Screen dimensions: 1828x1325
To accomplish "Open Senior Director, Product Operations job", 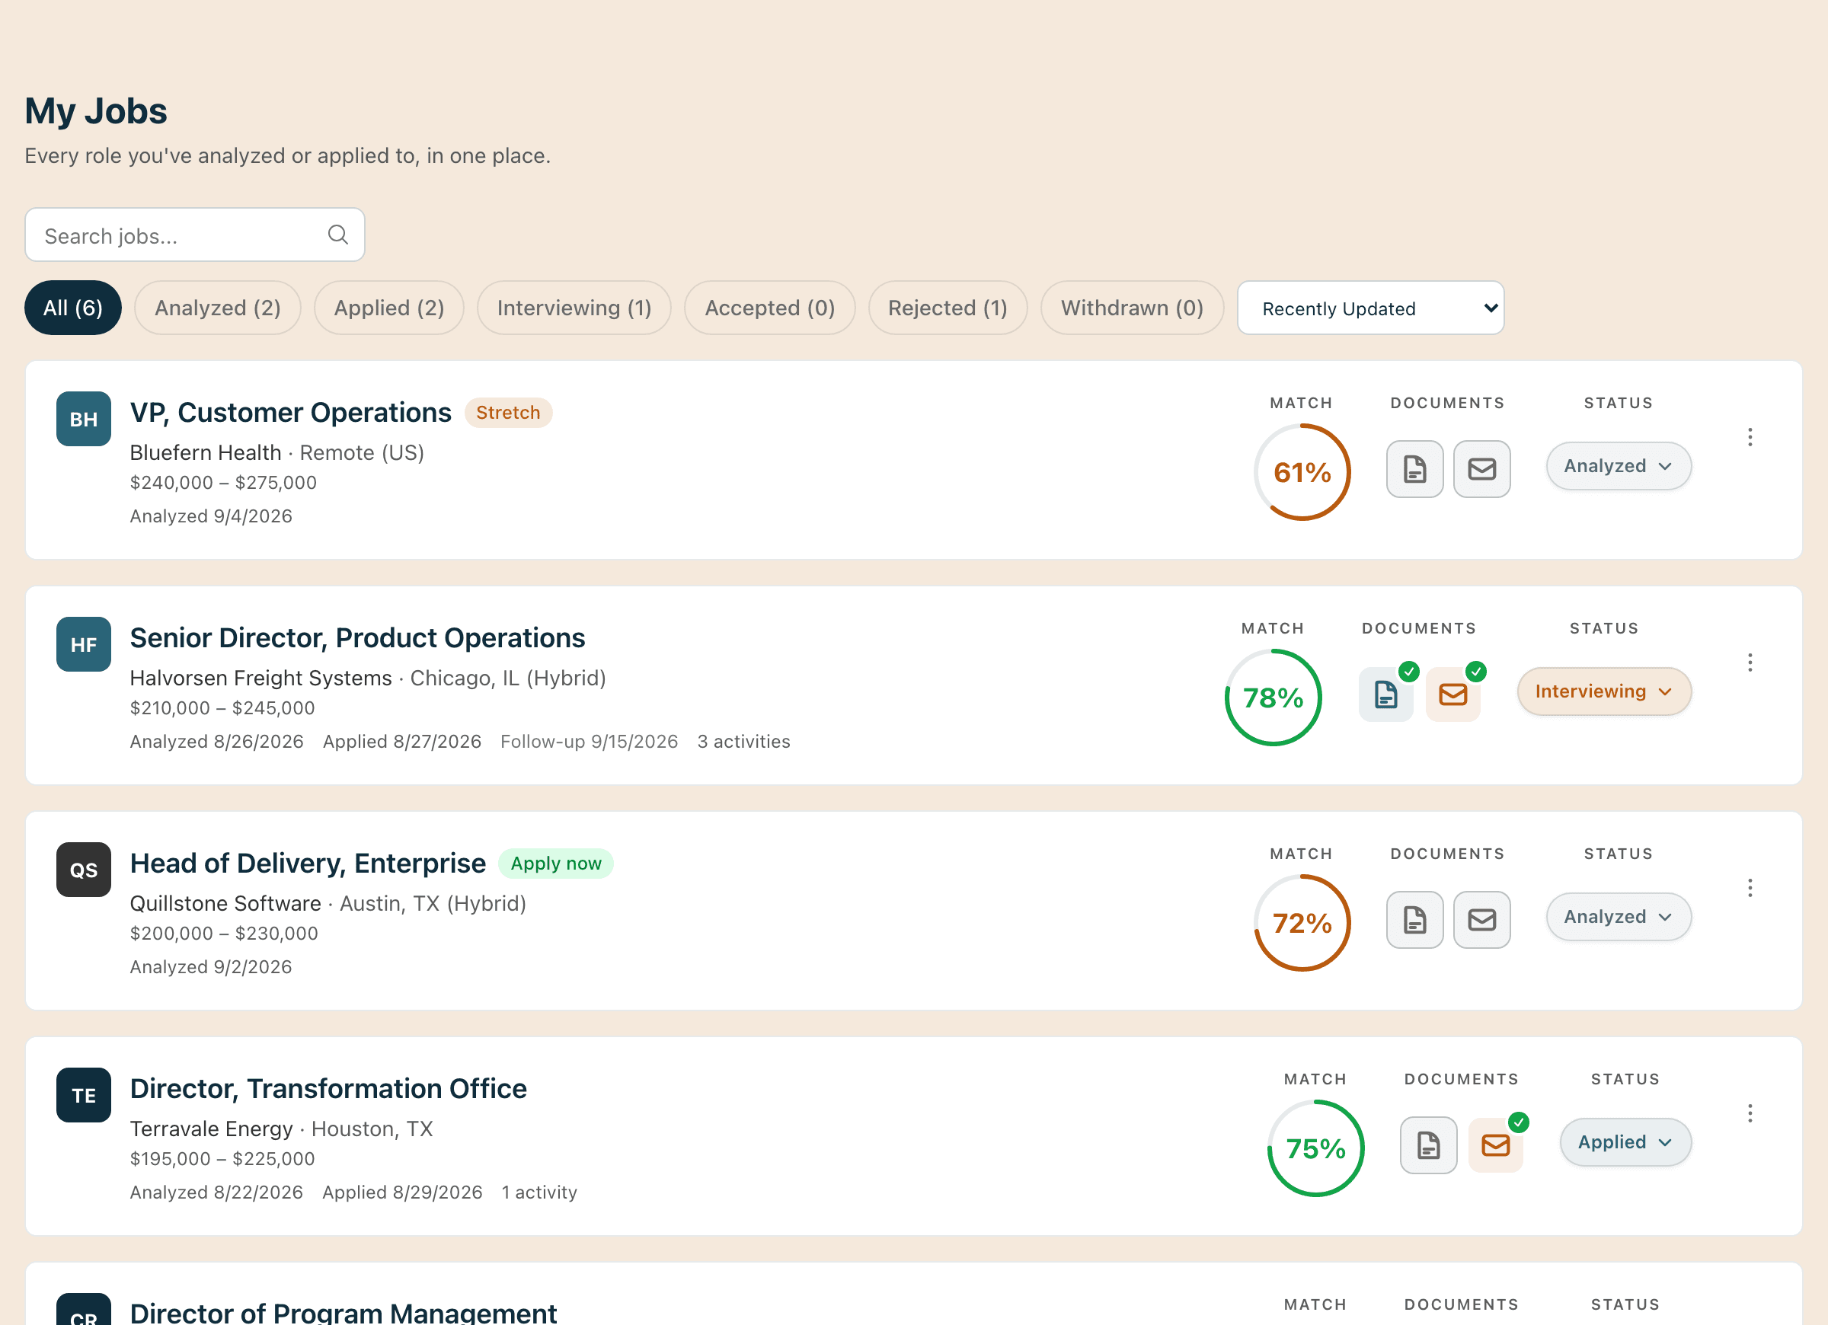I will 357,638.
